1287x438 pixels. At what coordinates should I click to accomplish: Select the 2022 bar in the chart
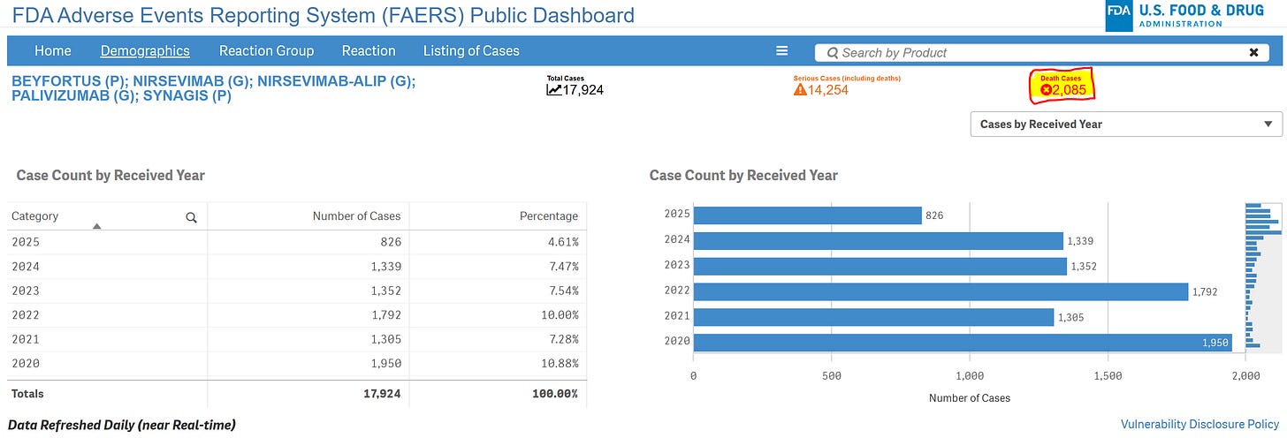pyautogui.click(x=941, y=291)
